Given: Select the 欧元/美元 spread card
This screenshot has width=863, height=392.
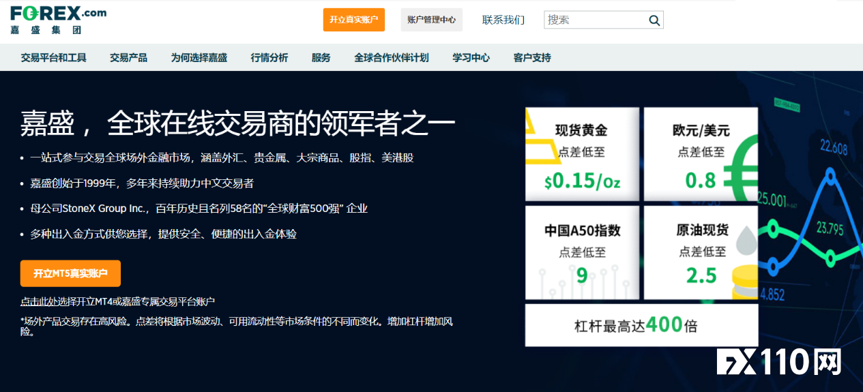Looking at the screenshot, I should tap(701, 153).
